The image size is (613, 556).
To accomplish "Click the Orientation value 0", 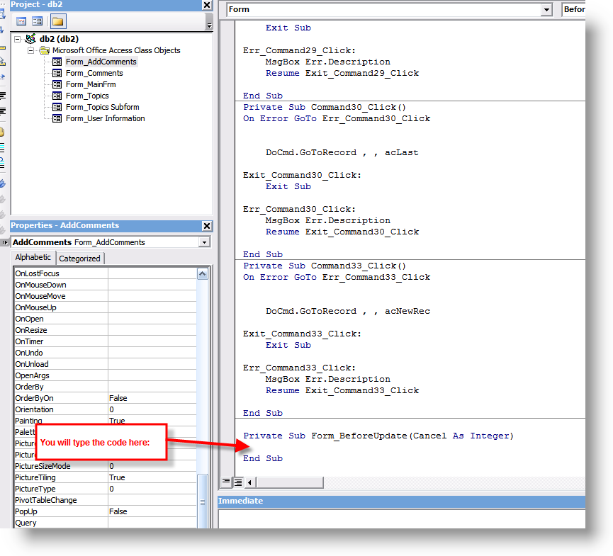I will pyautogui.click(x=111, y=409).
